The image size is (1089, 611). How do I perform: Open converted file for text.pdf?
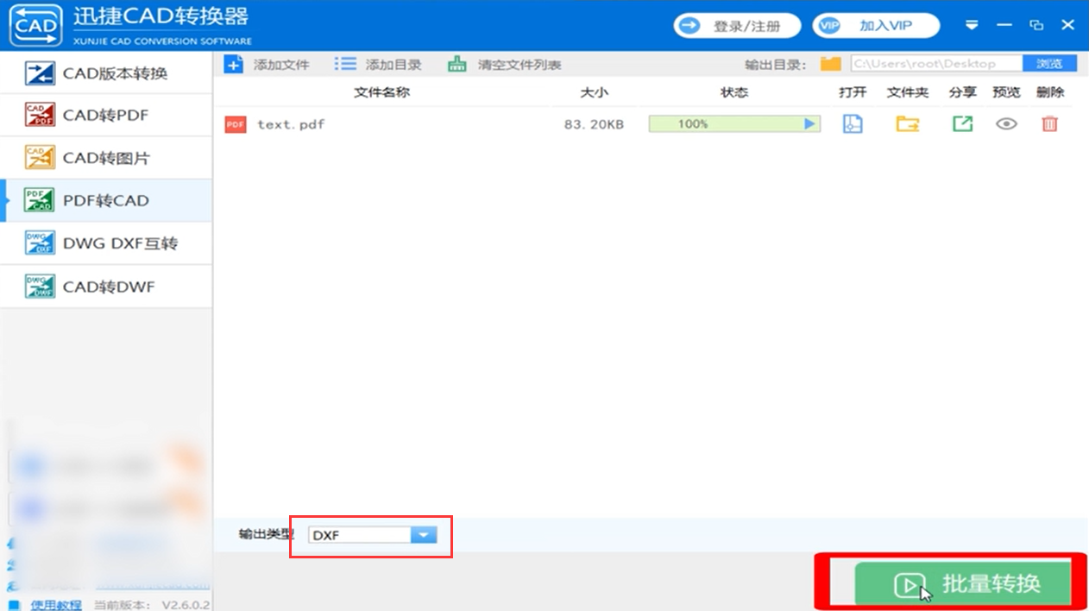853,124
